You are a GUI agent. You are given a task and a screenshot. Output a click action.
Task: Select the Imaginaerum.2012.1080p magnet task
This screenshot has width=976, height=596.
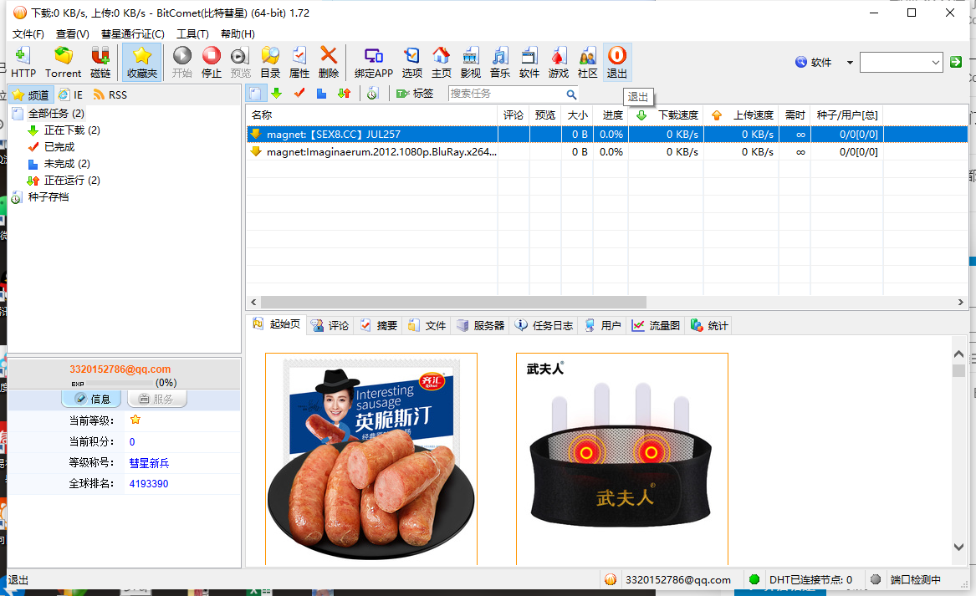(x=607, y=152)
